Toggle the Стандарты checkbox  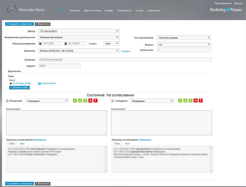[x=112, y=101]
